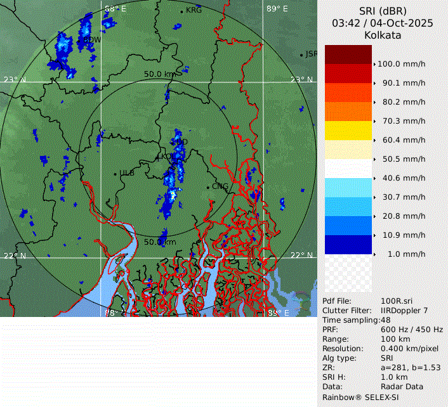Screen dimensions: 448x407
Task: Click the red 90.1 mm/h legend swatch
Action: [x=348, y=74]
